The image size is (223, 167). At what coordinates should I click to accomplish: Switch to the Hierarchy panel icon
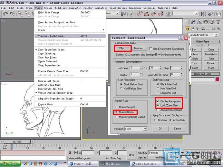tap(199, 22)
